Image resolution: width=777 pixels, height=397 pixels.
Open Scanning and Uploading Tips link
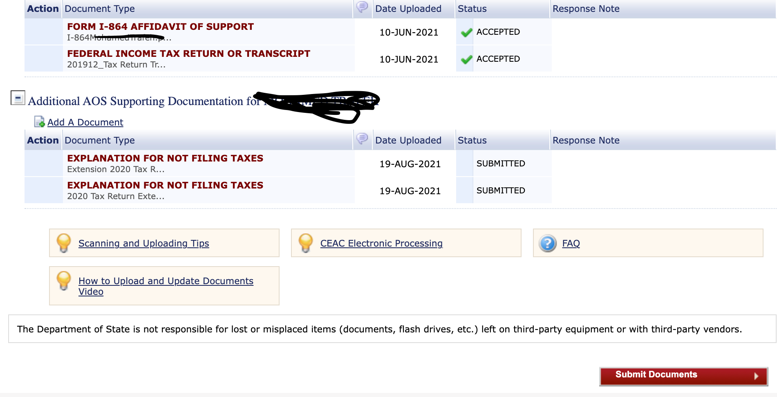tap(143, 243)
